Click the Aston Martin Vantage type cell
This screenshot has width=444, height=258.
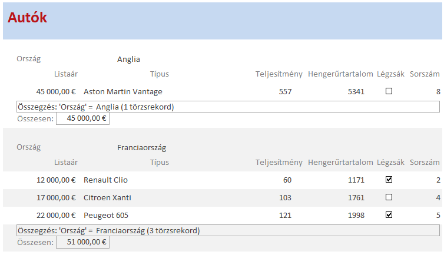point(123,92)
